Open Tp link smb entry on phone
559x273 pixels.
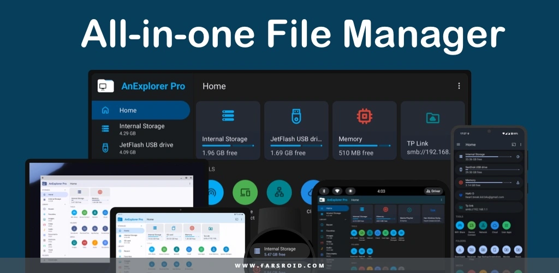(489, 207)
